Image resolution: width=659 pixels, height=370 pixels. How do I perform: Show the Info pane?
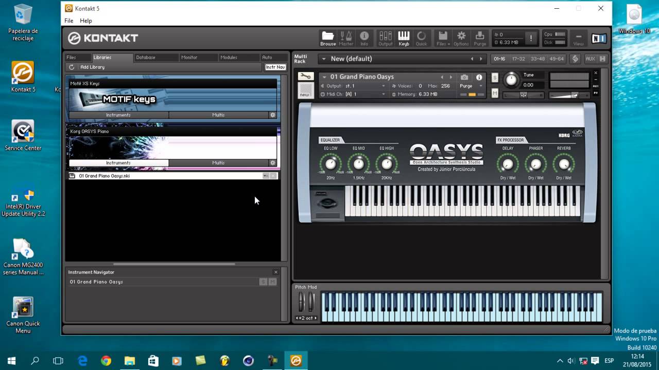(x=364, y=38)
